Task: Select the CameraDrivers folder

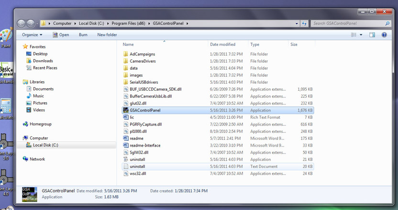Action: [143, 61]
